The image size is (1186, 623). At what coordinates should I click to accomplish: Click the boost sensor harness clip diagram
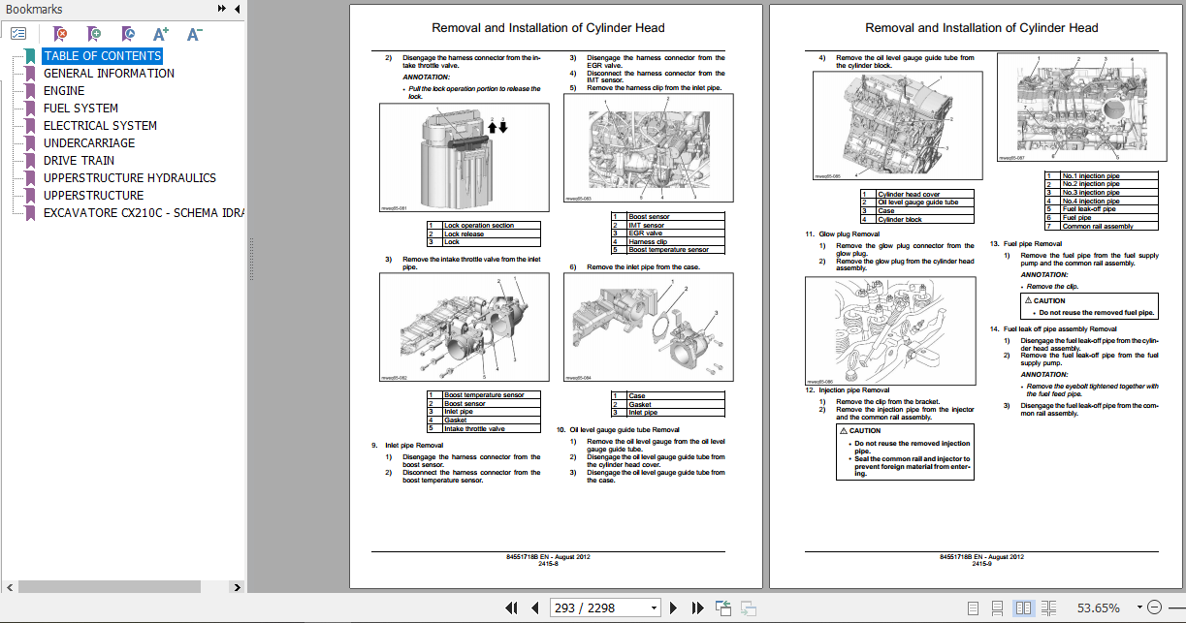[x=649, y=148]
